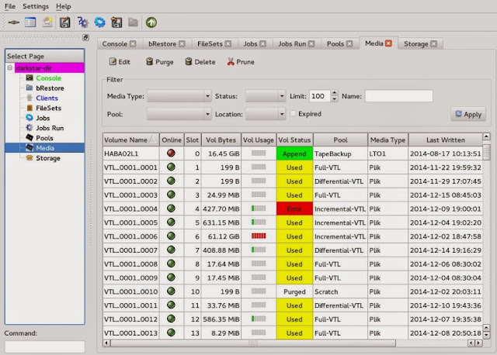Close the Jobs tab

pos(262,43)
